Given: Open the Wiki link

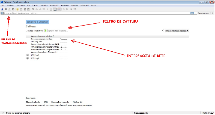Looking at the screenshot, I should pyautogui.click(x=46, y=102).
